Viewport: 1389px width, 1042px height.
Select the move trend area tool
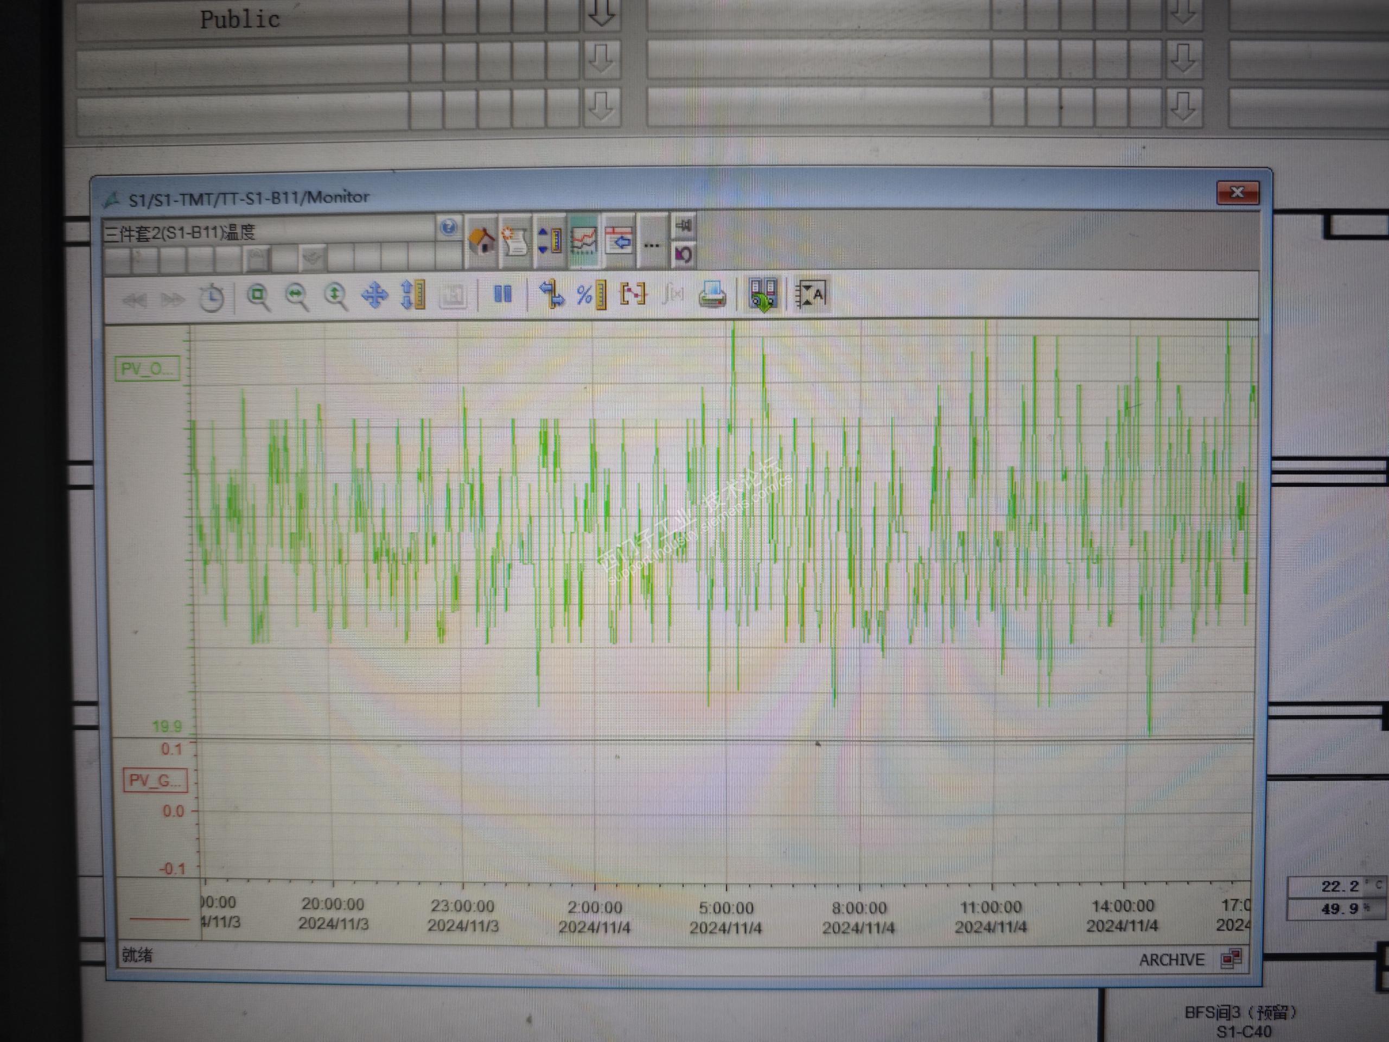coord(374,295)
